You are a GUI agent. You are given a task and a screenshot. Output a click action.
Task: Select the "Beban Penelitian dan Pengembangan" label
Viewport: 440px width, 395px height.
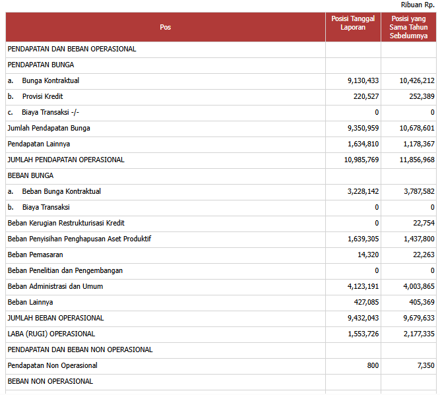coord(65,270)
